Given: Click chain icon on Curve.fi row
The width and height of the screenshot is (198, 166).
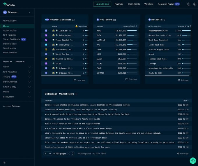Looking at the screenshot, I should click(x=46, y=31).
